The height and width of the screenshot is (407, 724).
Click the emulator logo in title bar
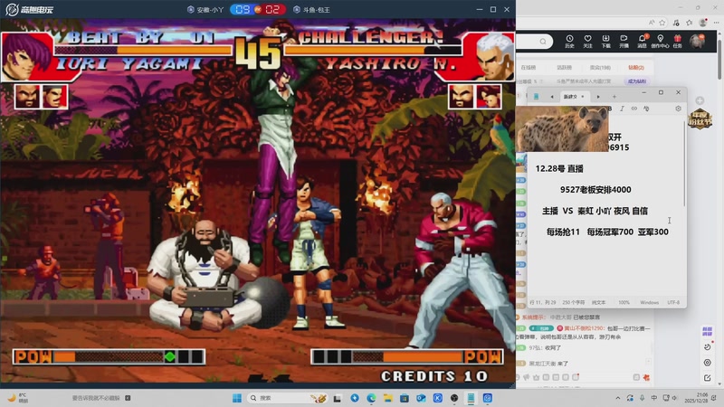(x=30, y=9)
